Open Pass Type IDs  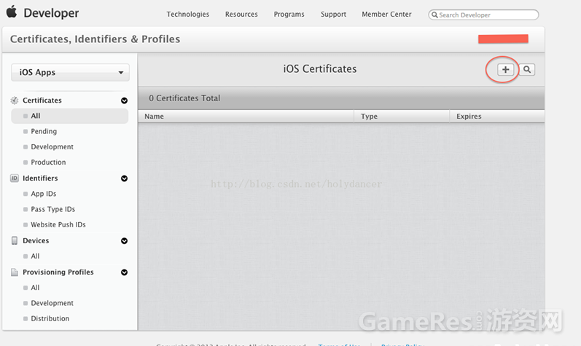point(52,210)
